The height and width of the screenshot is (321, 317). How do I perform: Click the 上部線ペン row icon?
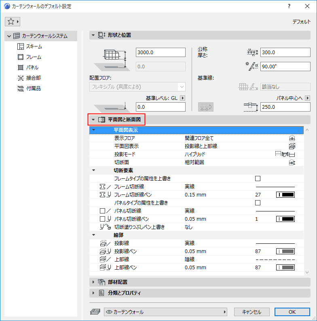(x=105, y=268)
